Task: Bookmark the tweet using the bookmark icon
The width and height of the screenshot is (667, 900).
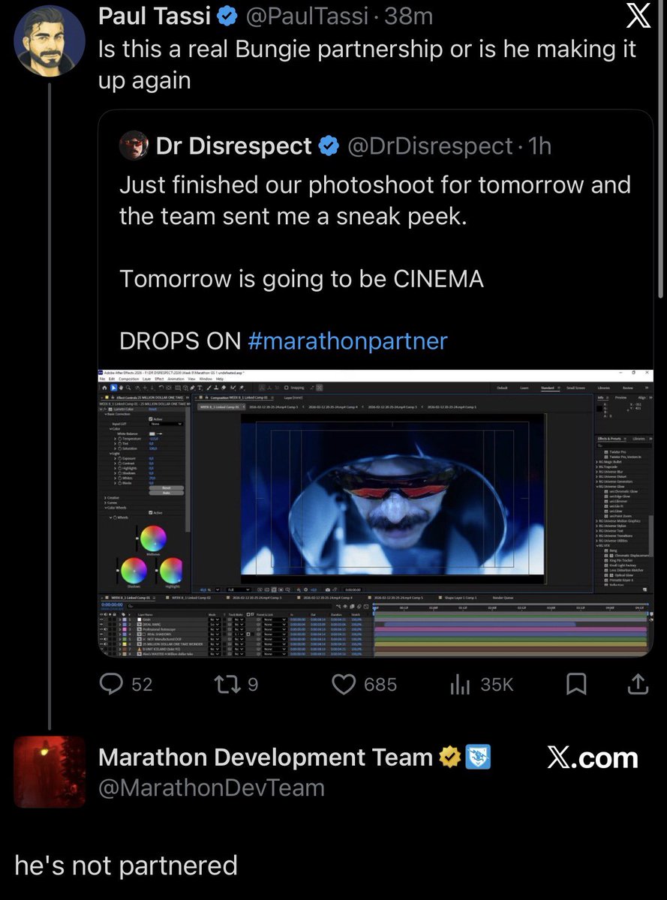Action: click(576, 683)
